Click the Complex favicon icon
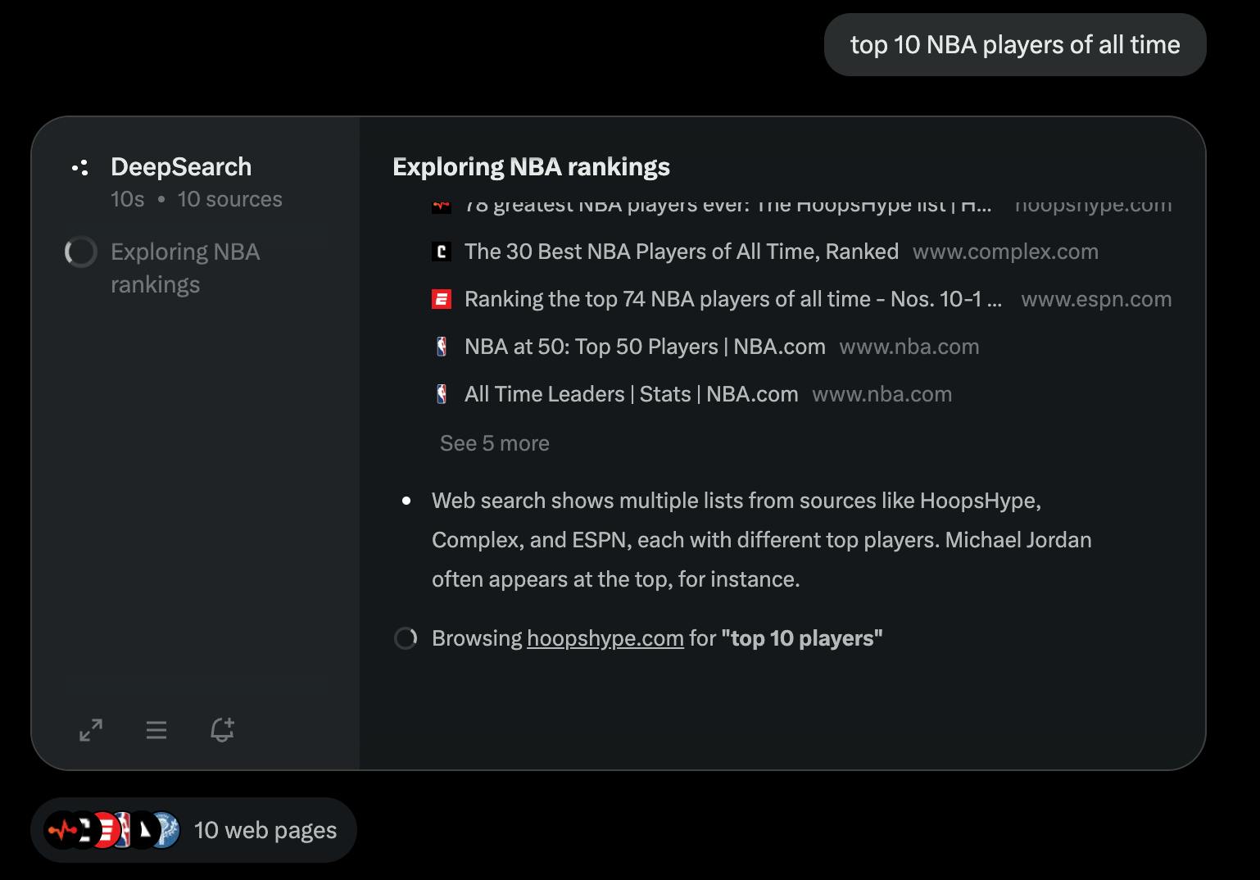This screenshot has width=1260, height=880. click(x=442, y=252)
